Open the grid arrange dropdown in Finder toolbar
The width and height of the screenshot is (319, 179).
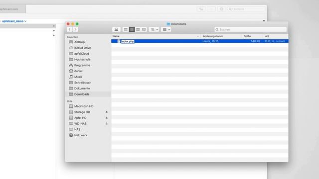(x=166, y=30)
